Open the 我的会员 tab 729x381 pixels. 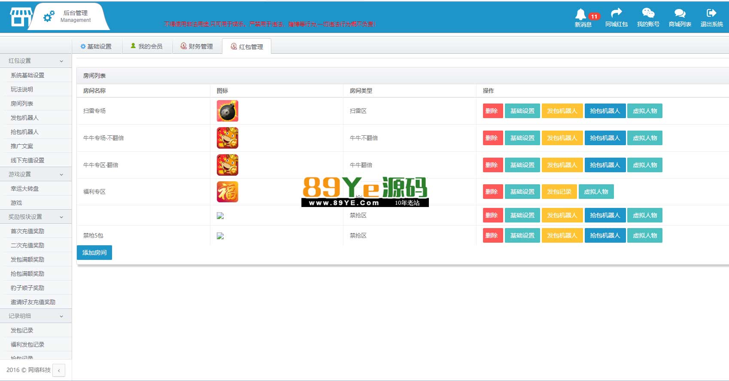(x=146, y=46)
